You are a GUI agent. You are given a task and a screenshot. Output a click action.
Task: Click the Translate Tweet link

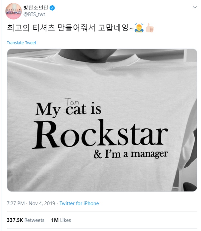21,43
